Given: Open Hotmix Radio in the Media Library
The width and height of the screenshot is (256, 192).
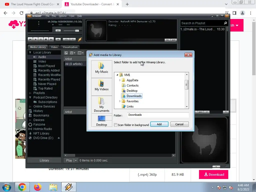Looking at the screenshot, I should [42, 129].
